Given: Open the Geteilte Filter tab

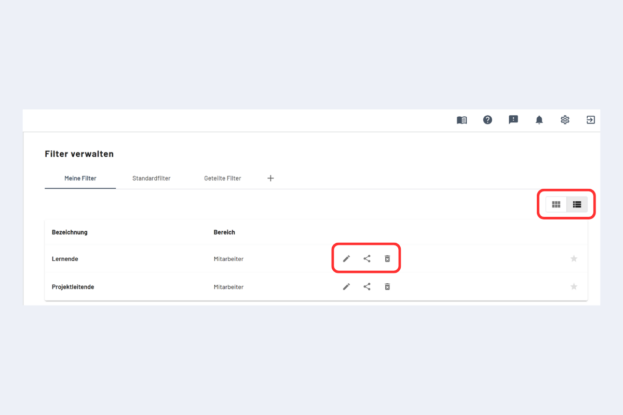Looking at the screenshot, I should [222, 178].
